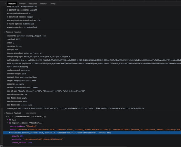Click the :path header line
Image resolution: width=181 pixels, height=147 pixels.
click(11, 43)
